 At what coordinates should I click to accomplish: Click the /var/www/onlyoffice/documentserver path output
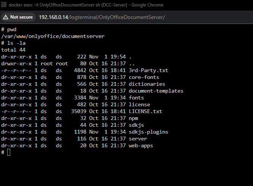coord(53,36)
